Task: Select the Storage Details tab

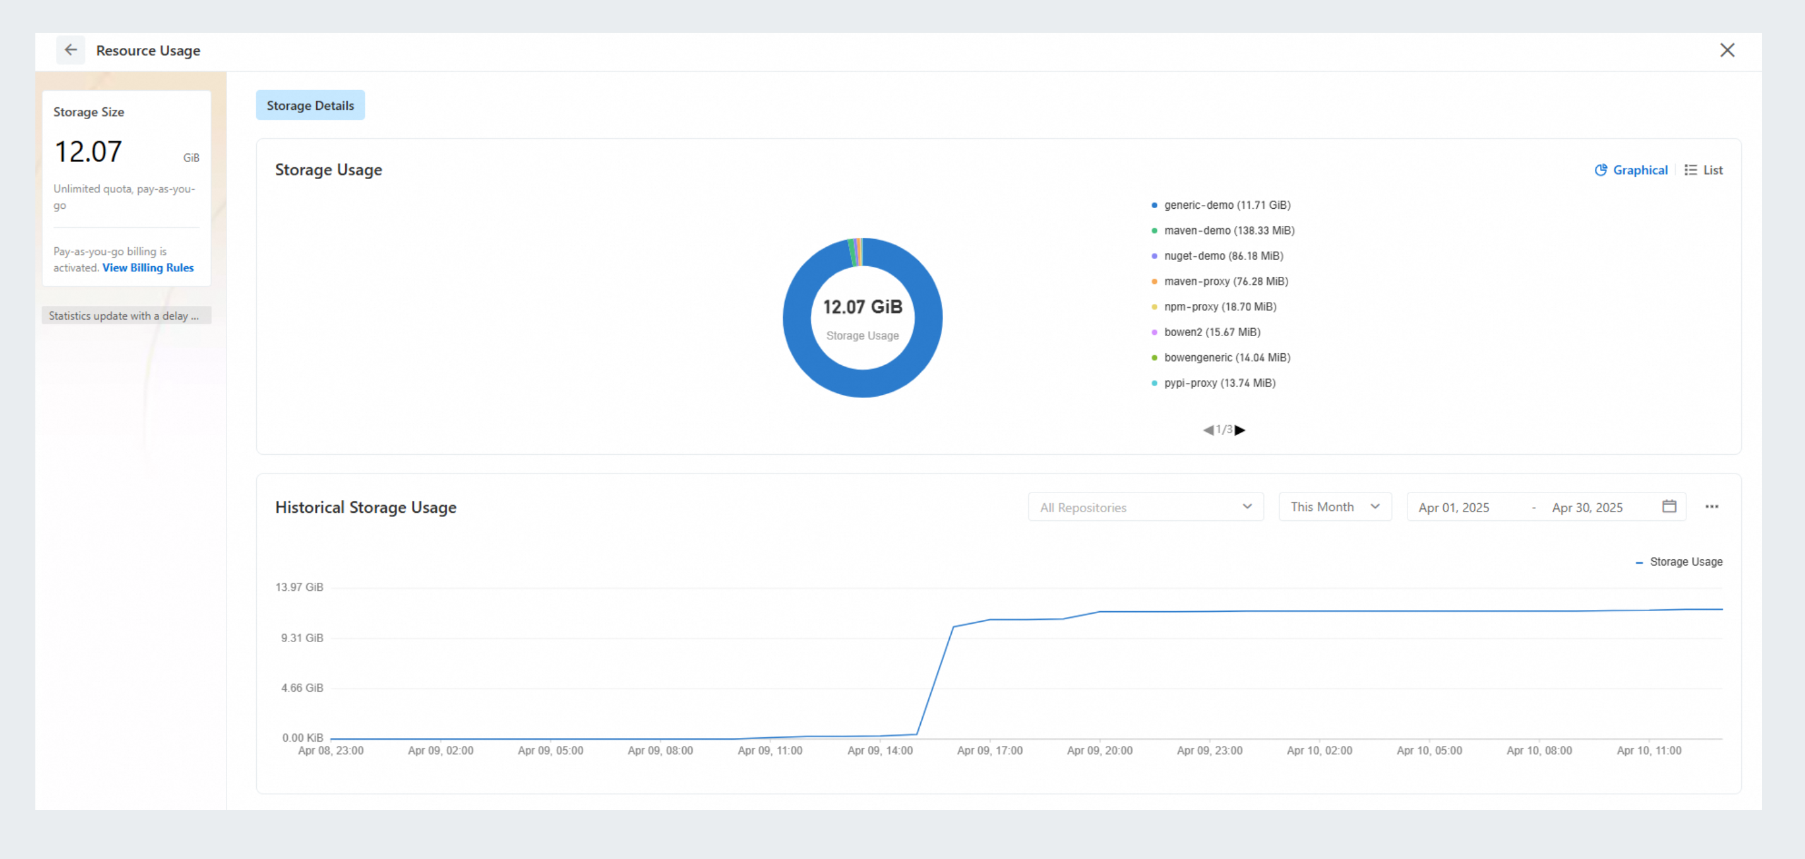Action: coord(310,105)
